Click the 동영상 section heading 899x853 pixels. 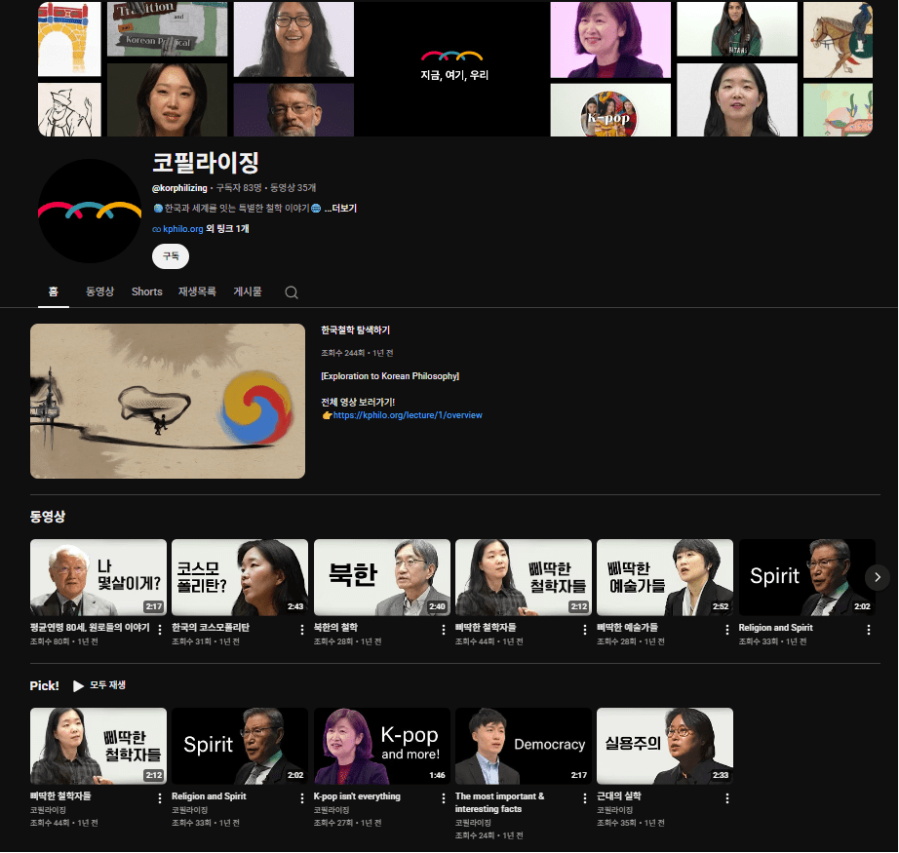pos(48,517)
